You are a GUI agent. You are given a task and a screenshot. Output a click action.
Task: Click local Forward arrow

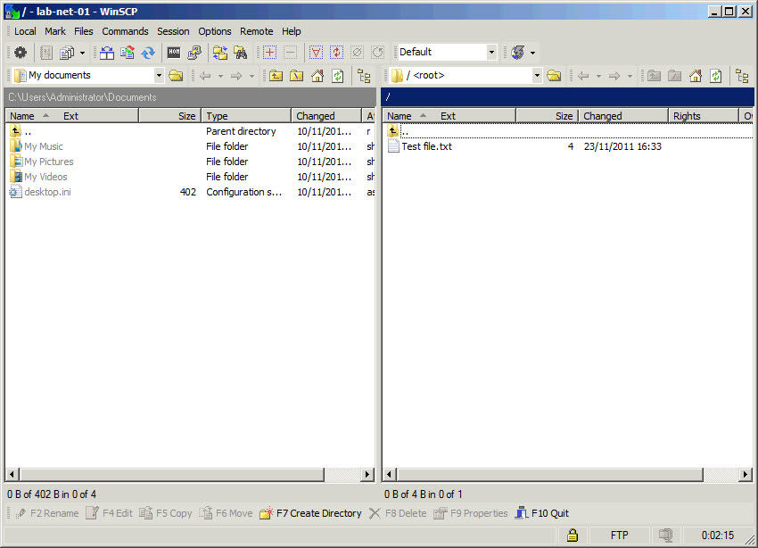click(x=236, y=76)
